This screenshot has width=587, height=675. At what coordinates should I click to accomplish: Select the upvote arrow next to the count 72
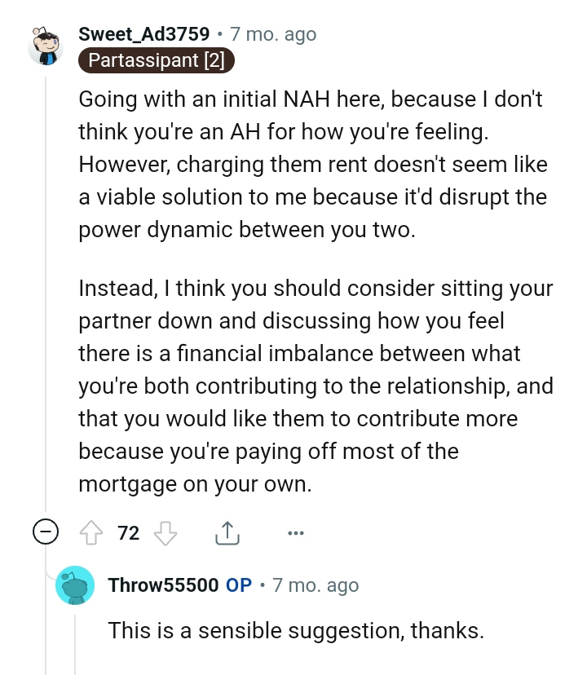(92, 532)
